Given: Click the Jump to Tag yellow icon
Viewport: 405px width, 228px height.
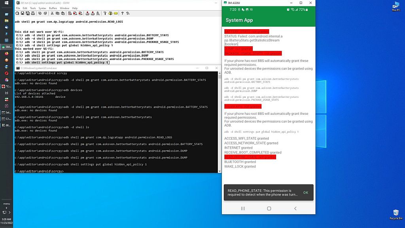Looking at the screenshot, I should 115,13.
